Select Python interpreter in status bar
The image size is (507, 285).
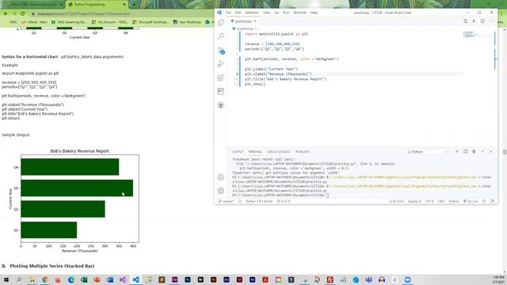click(259, 201)
